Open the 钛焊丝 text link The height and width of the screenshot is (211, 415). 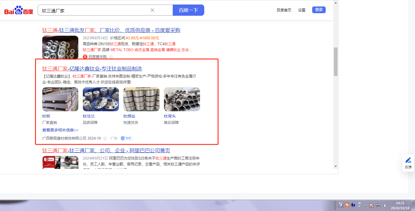129,116
